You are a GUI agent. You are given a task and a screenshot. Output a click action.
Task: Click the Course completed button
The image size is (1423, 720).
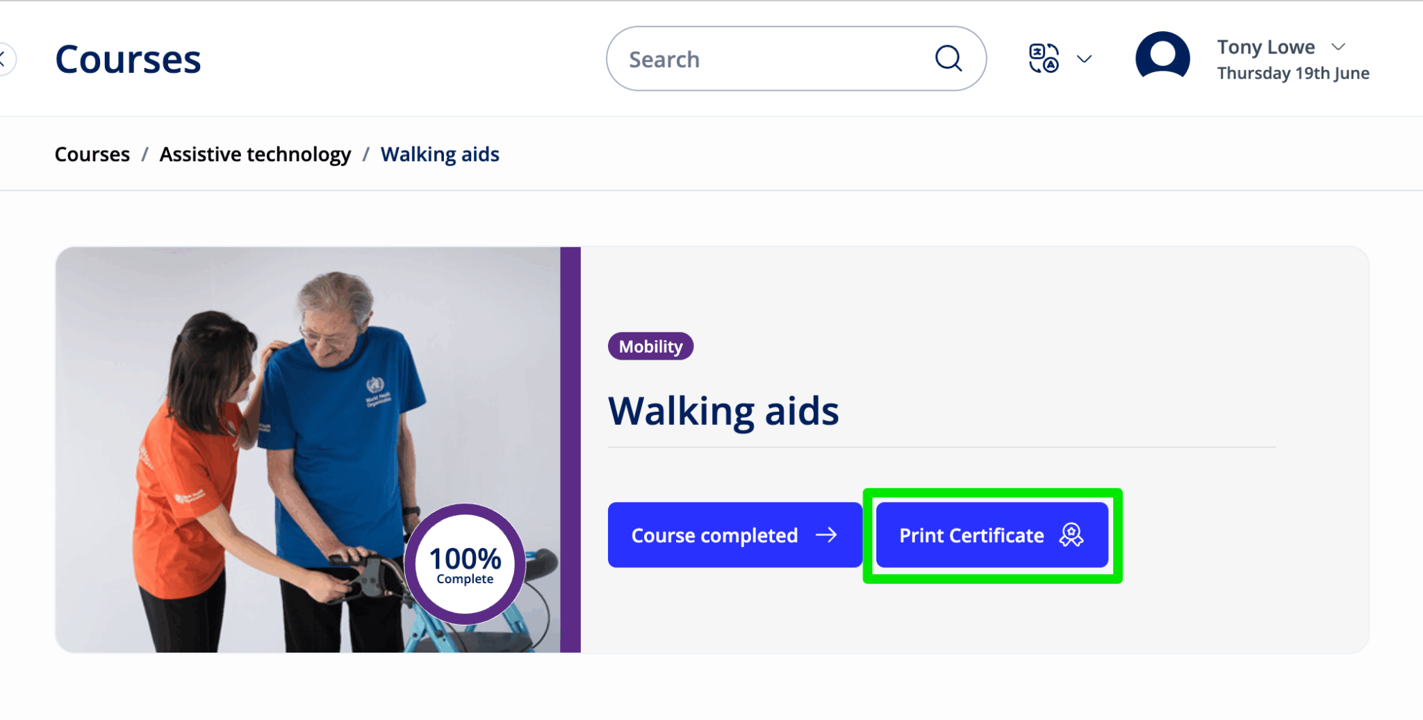click(733, 535)
